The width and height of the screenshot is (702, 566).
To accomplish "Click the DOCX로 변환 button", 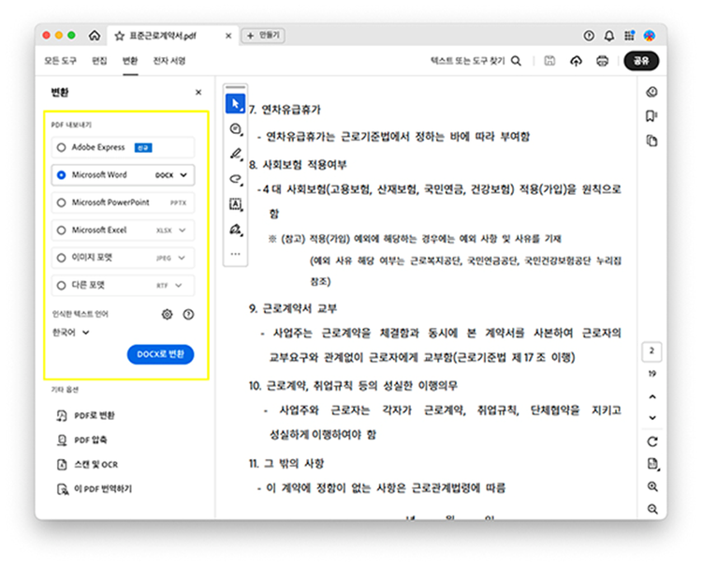I will pyautogui.click(x=160, y=354).
